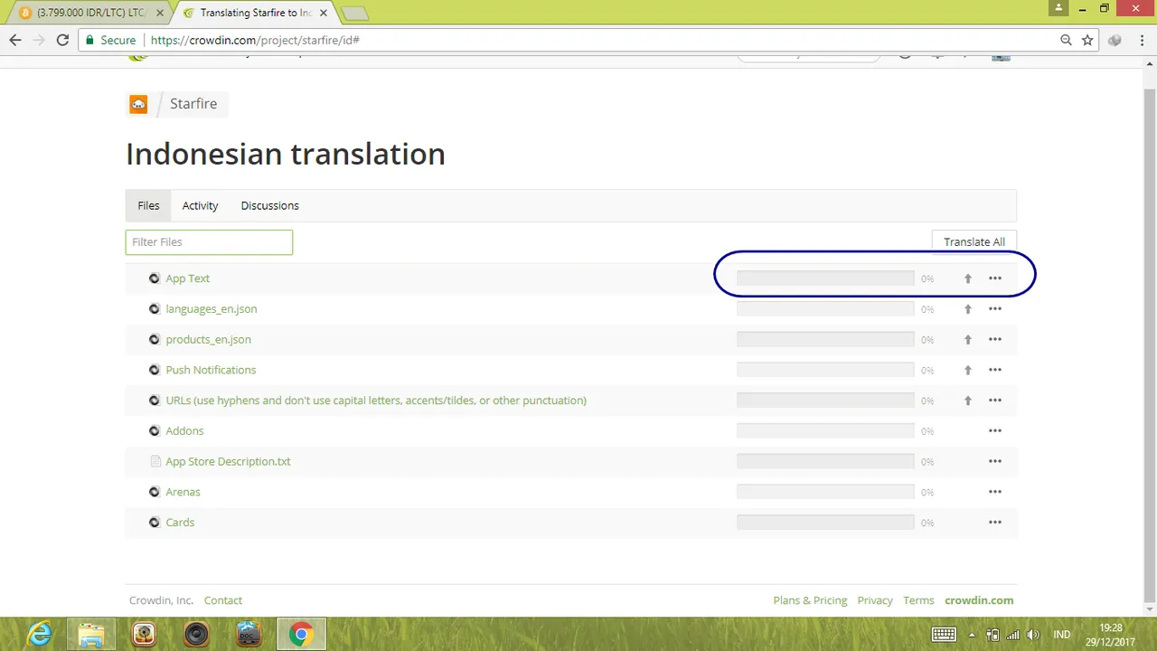Viewport: 1157px width, 651px height.
Task: Bookmark this page with the star icon
Action: [1087, 40]
